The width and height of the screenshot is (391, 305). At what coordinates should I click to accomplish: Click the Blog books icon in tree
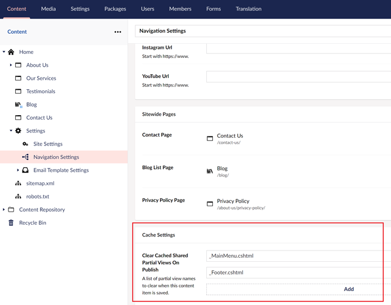point(19,104)
